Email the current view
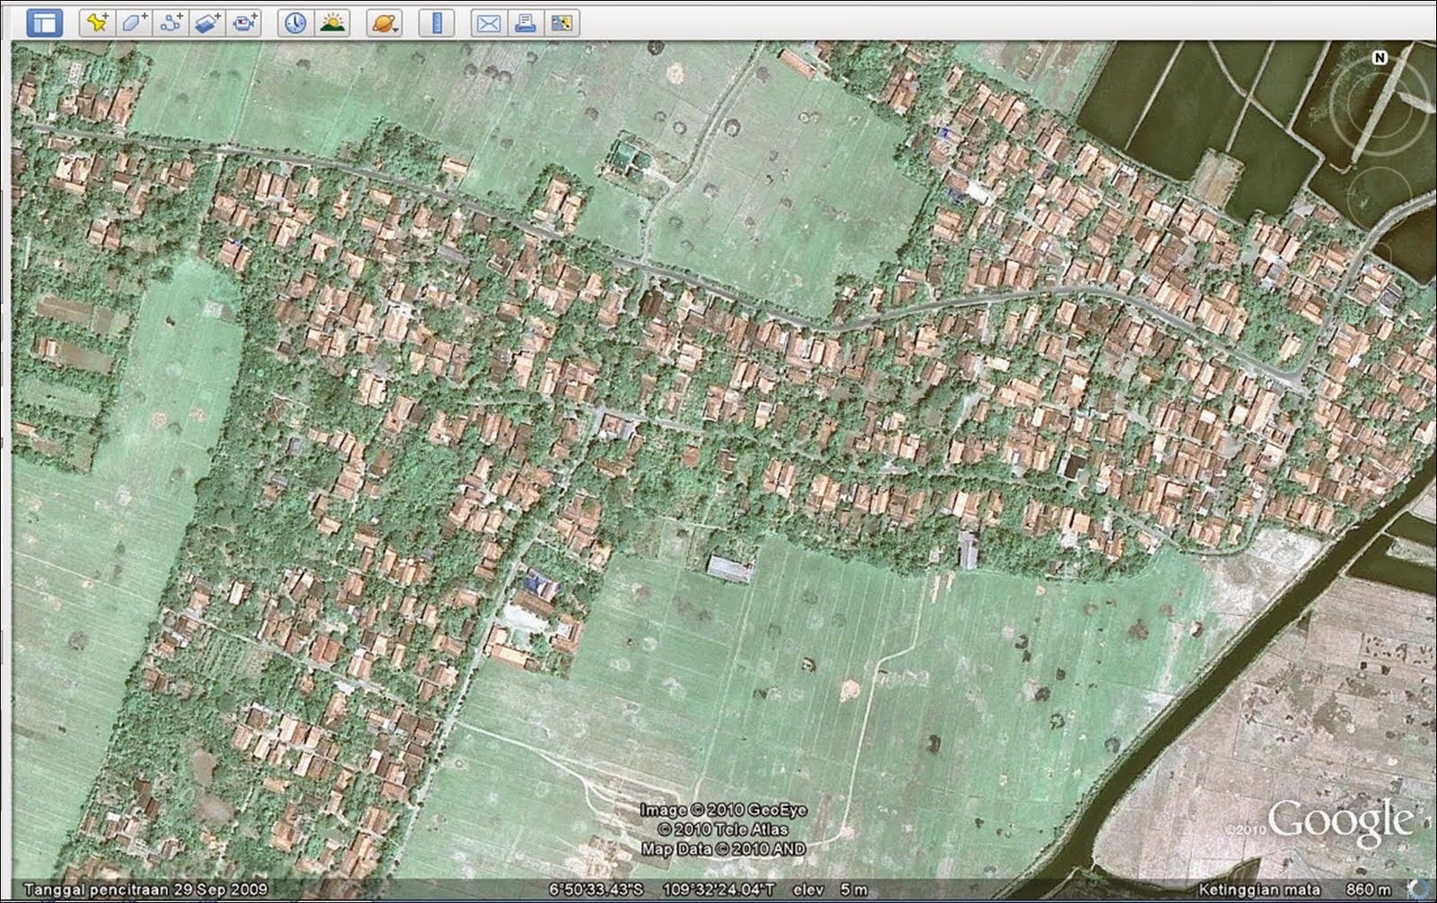This screenshot has width=1437, height=903. [489, 22]
